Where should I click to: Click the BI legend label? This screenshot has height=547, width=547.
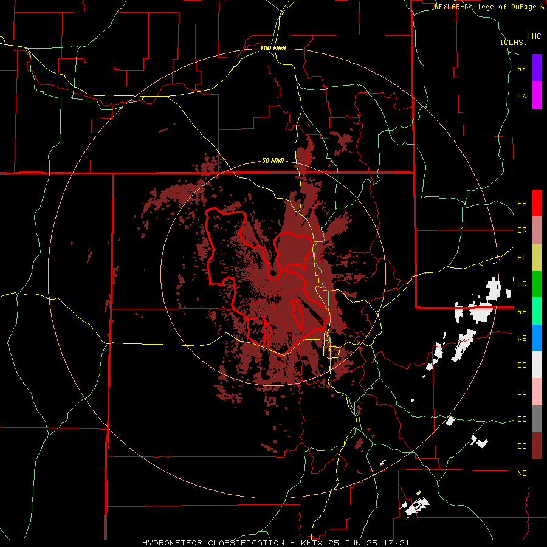tap(522, 446)
